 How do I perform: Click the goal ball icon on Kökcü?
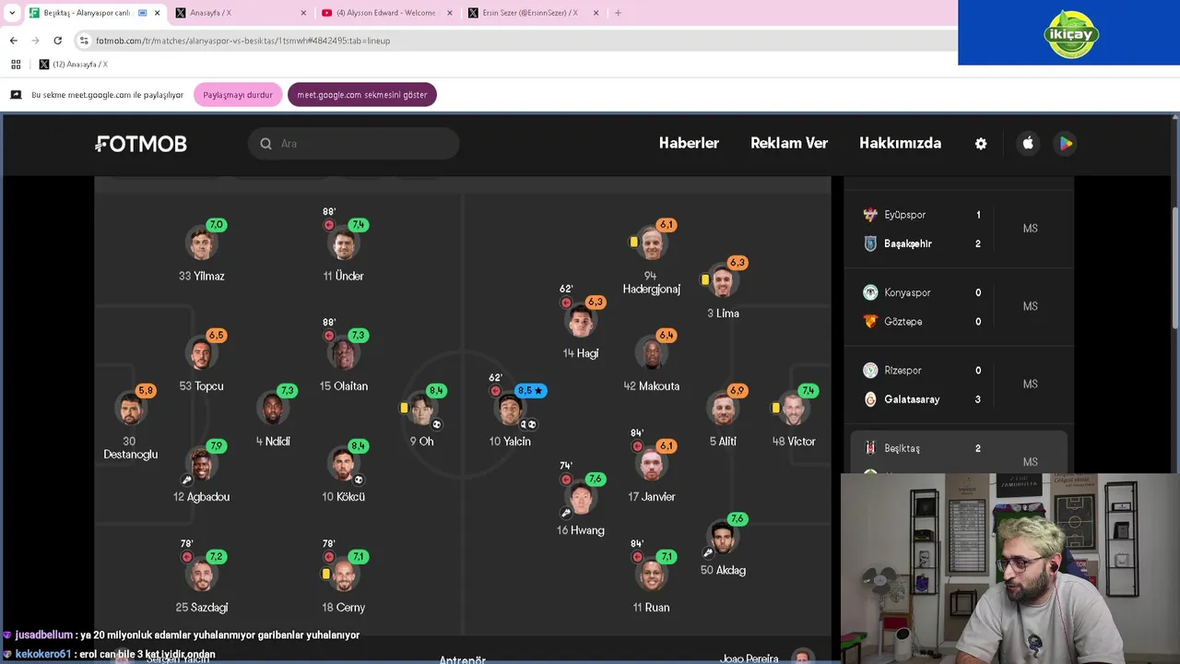click(359, 480)
